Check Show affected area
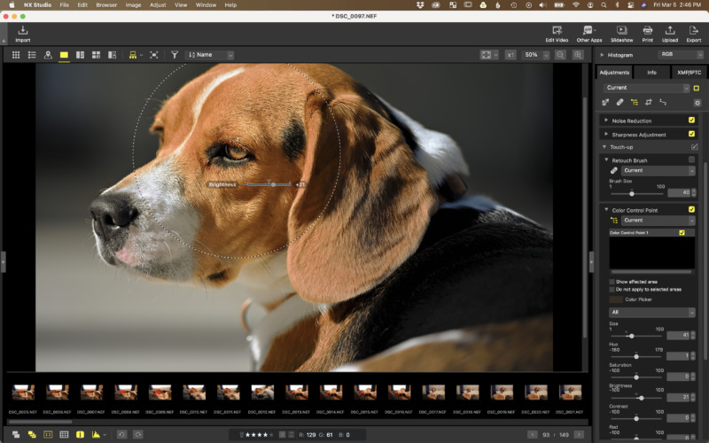Viewport: 709px width, 443px height. click(612, 282)
